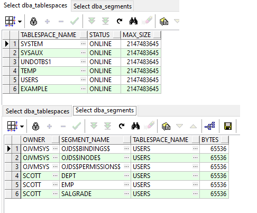
Task: Switch to lower Select dba_segments tab
Action: tap(105, 110)
